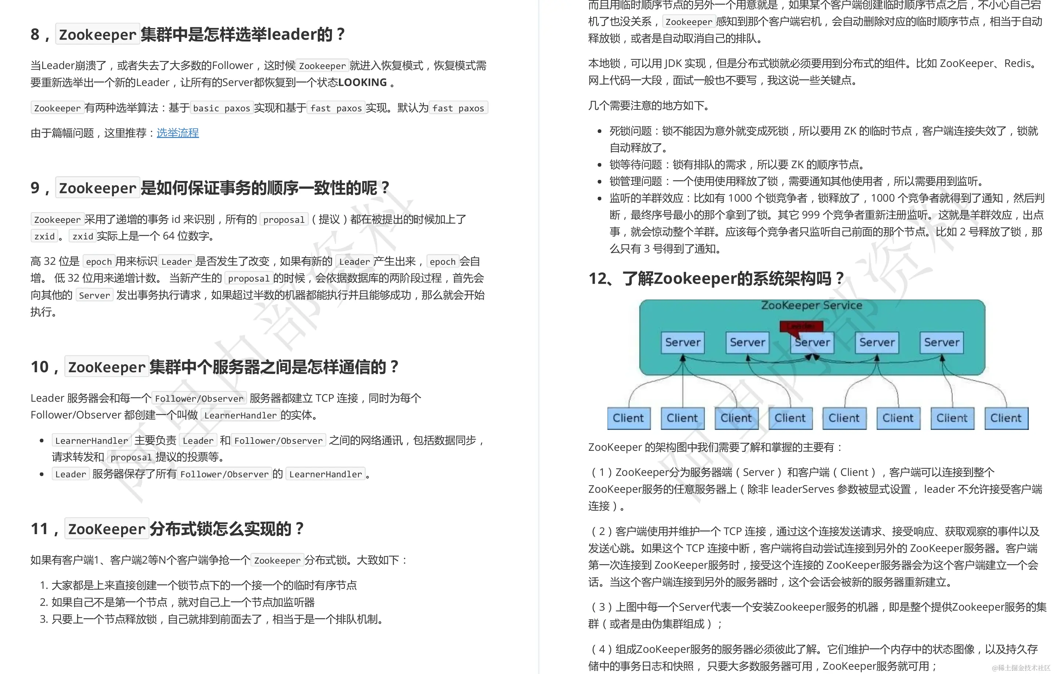Viewport: 1053px width, 674px height.
Task: Click list item 2 starting 如果自己不是第一个节点
Action: point(183,602)
